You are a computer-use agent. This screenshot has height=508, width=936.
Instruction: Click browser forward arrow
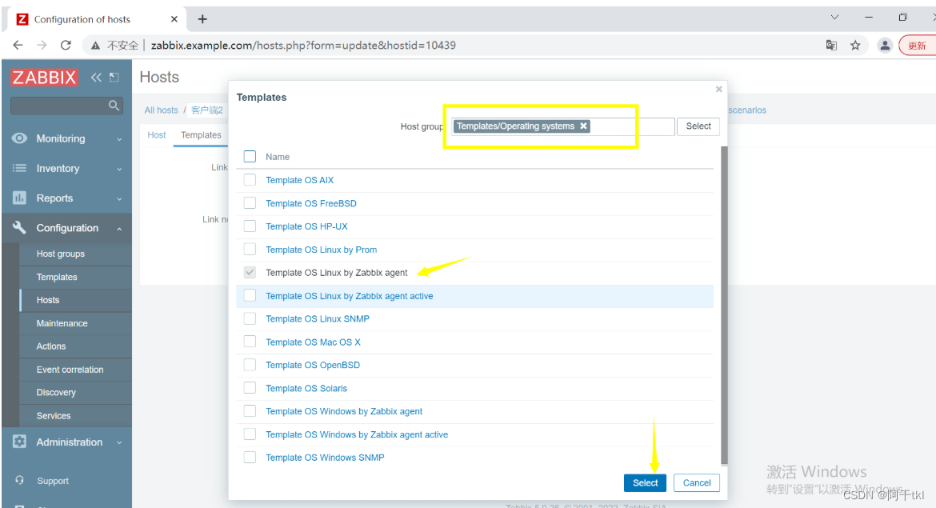[x=42, y=46]
